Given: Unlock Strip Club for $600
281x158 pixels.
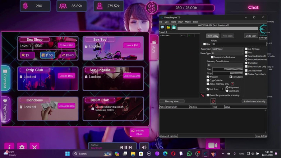Looking at the screenshot, I should 66,76.
